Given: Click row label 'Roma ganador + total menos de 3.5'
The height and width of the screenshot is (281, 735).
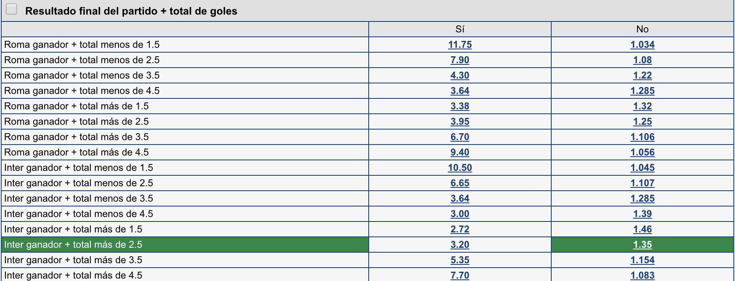Looking at the screenshot, I should [82, 75].
